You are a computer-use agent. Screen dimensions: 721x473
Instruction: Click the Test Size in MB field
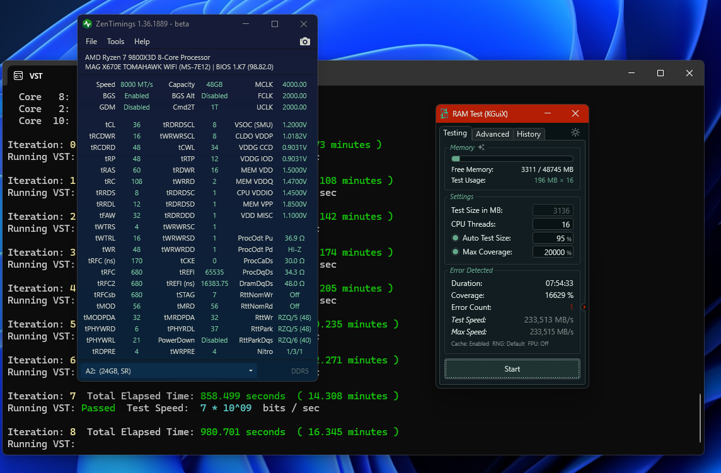tap(553, 210)
